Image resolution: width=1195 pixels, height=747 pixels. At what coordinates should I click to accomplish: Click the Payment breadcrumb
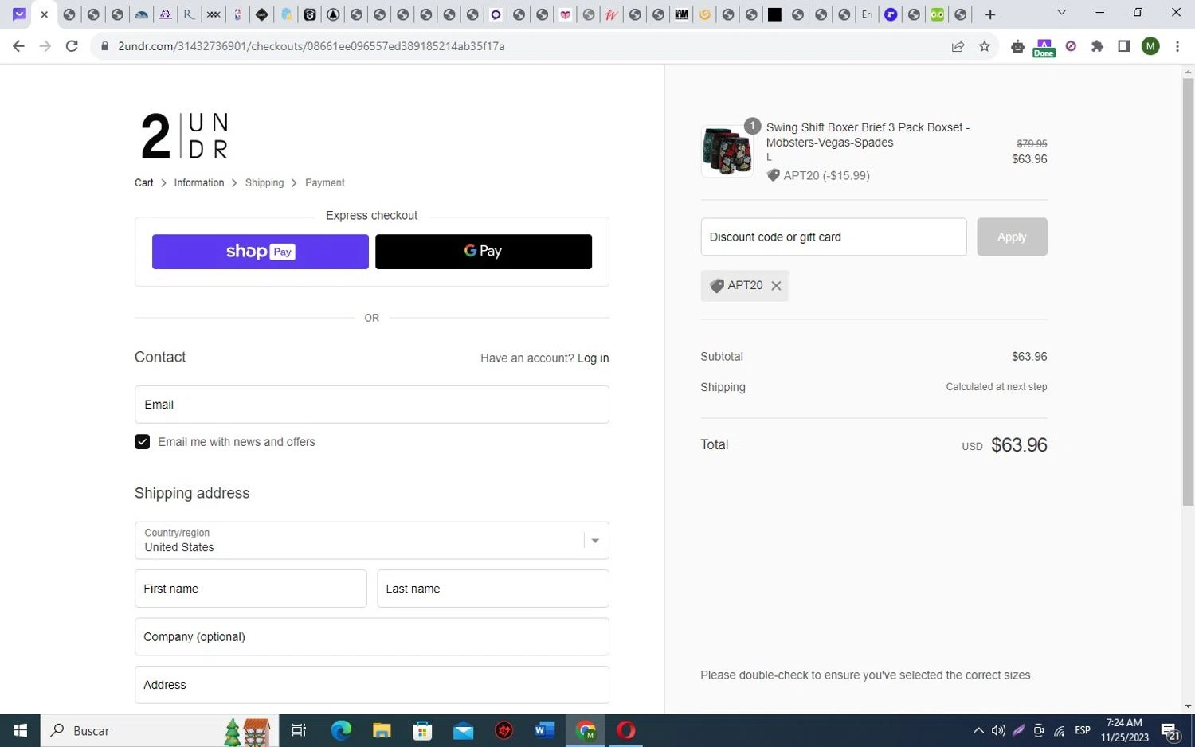[325, 182]
